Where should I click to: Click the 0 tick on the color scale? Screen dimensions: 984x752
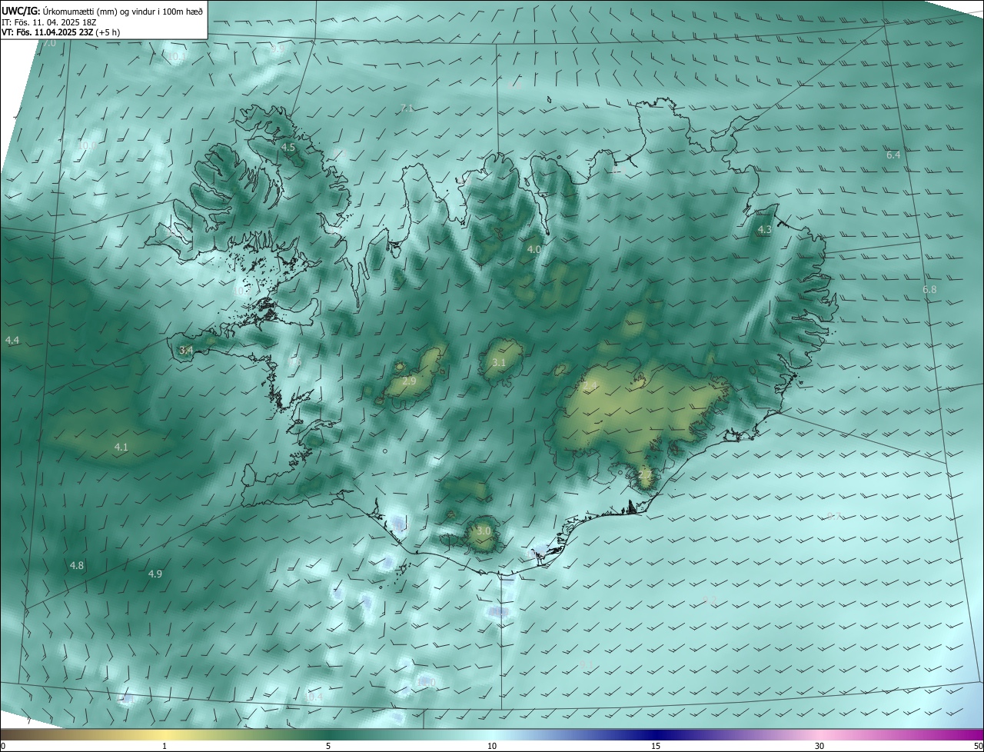click(3, 746)
